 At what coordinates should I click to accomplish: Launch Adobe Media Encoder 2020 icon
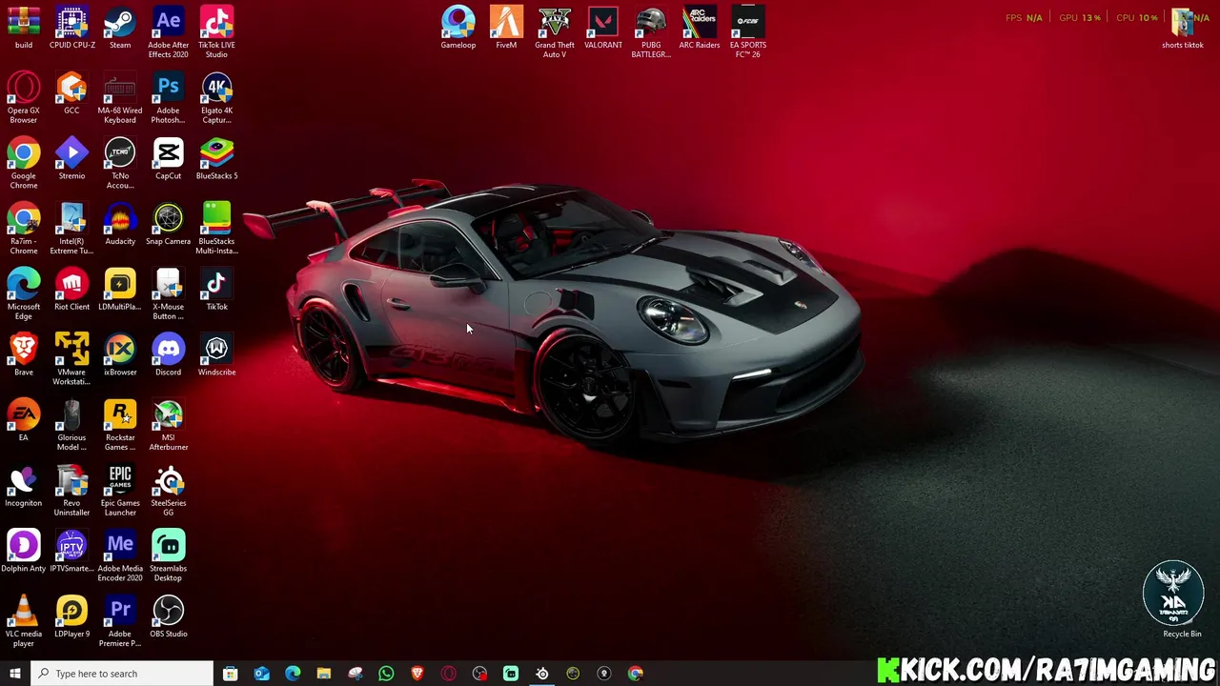coord(120,555)
